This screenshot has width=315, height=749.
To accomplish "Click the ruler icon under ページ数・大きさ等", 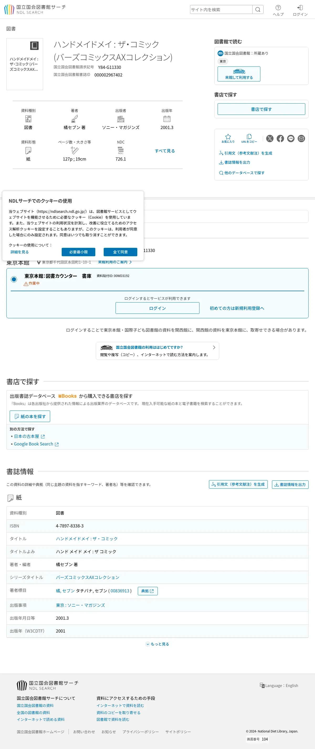I will coord(74,150).
